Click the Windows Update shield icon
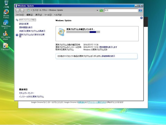The image size is (166, 125). point(61,32)
